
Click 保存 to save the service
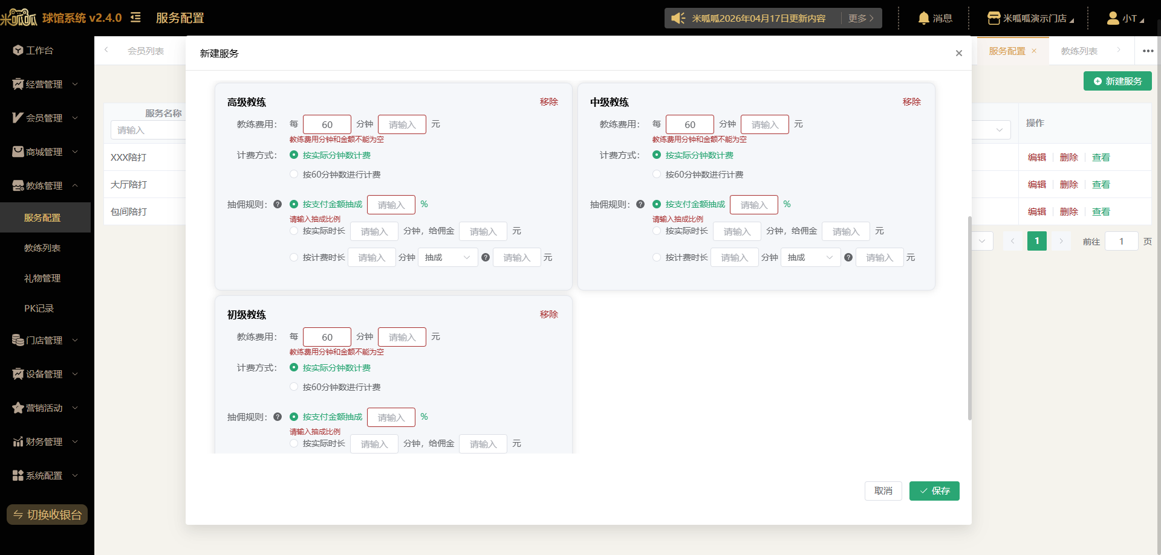point(934,491)
